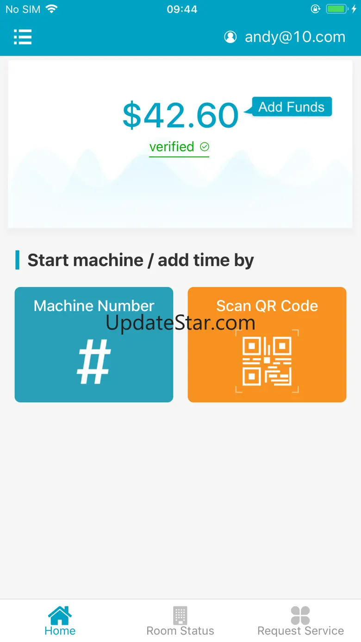
Task: Switch to the Room Status tab label
Action: click(x=180, y=631)
